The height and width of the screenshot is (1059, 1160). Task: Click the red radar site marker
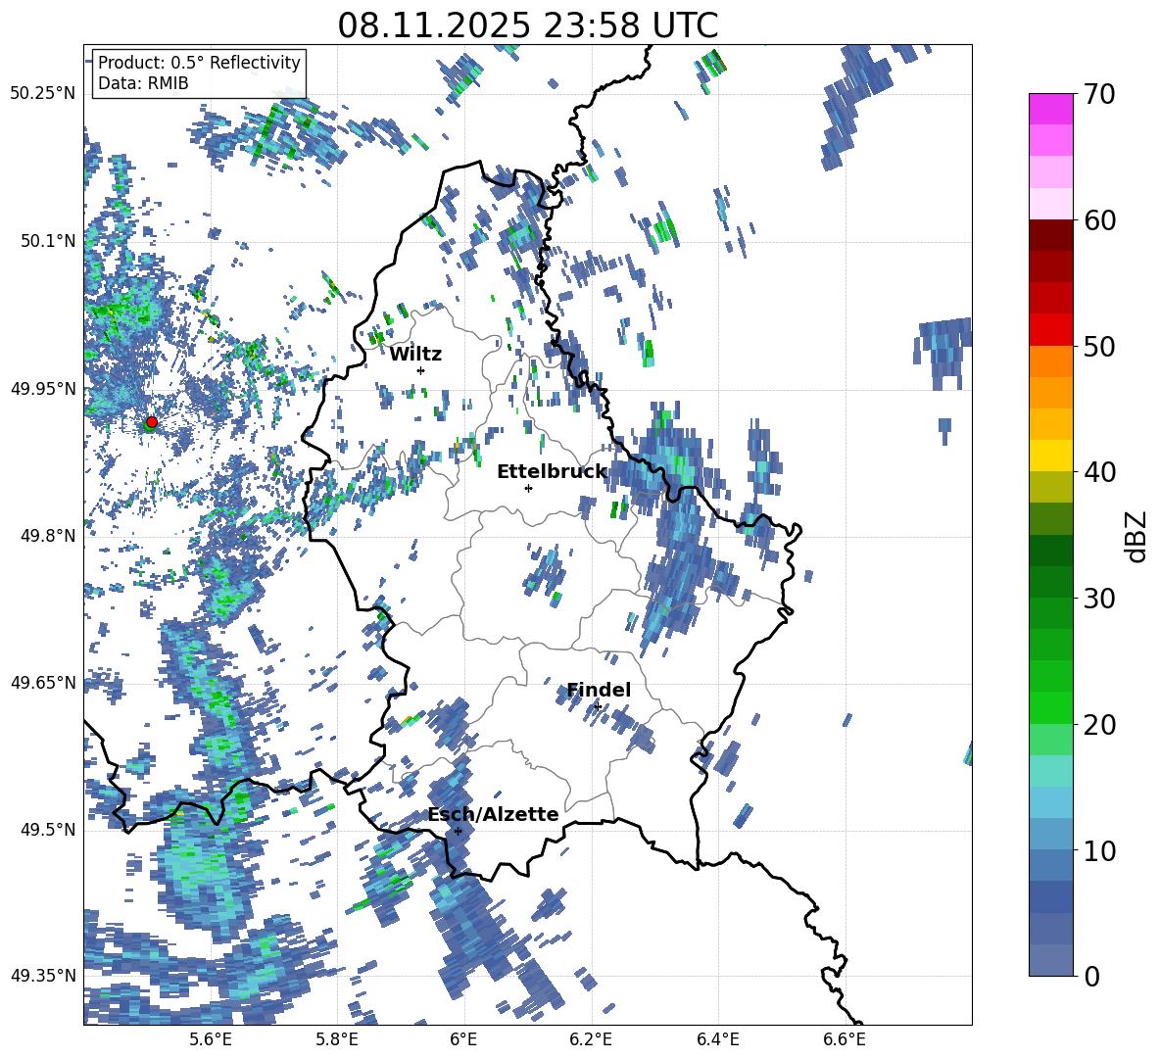pos(152,422)
